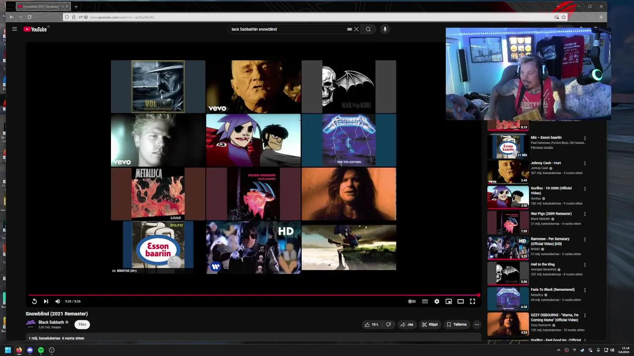Open the Black Sabbath channel name link
This screenshot has height=356, width=634.
(51, 322)
